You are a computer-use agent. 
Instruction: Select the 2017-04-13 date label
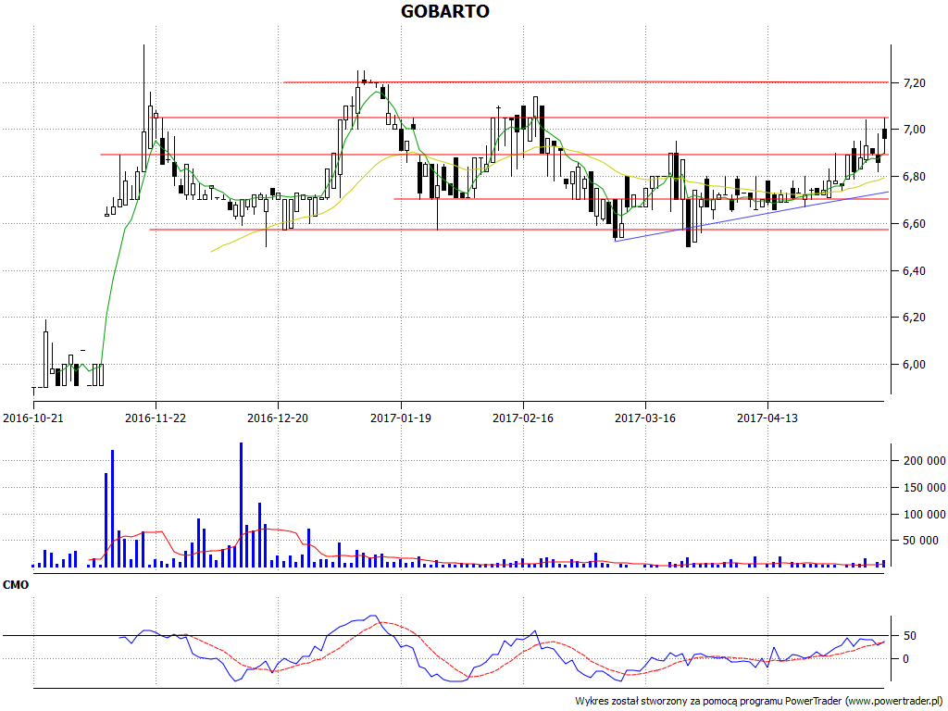(x=767, y=418)
